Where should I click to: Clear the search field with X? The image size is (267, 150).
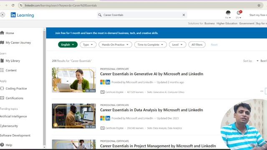[184, 15]
